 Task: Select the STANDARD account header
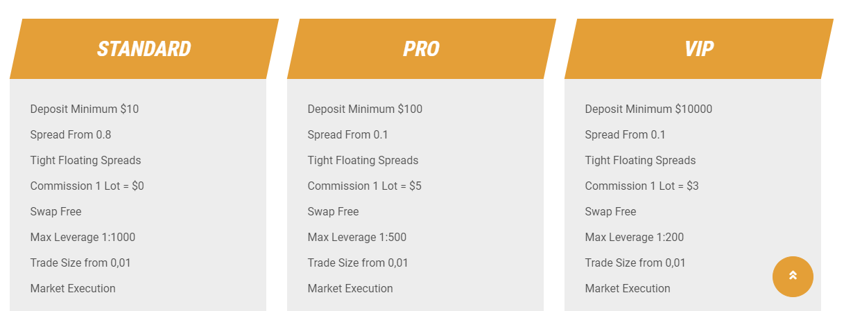point(144,48)
